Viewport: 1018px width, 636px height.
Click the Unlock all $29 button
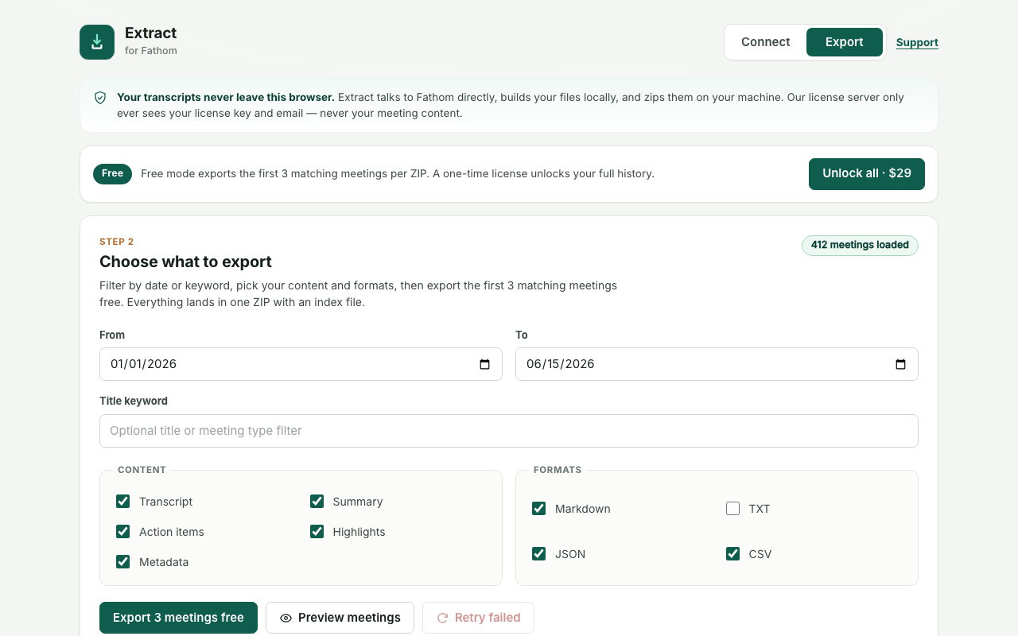(x=867, y=174)
